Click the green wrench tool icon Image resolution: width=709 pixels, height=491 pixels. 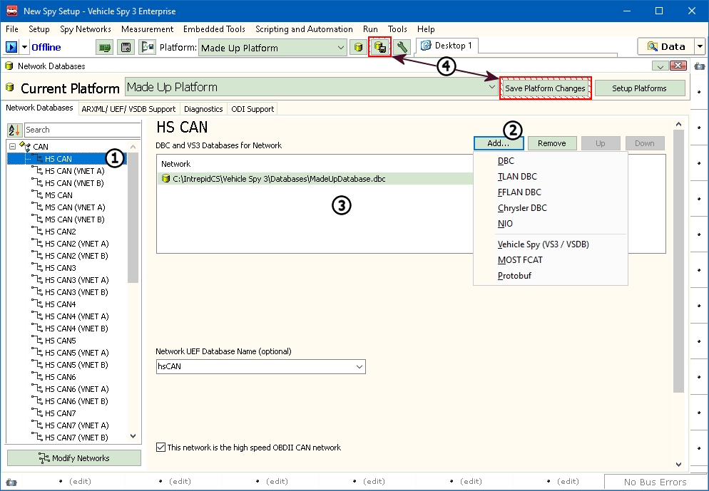tap(402, 48)
